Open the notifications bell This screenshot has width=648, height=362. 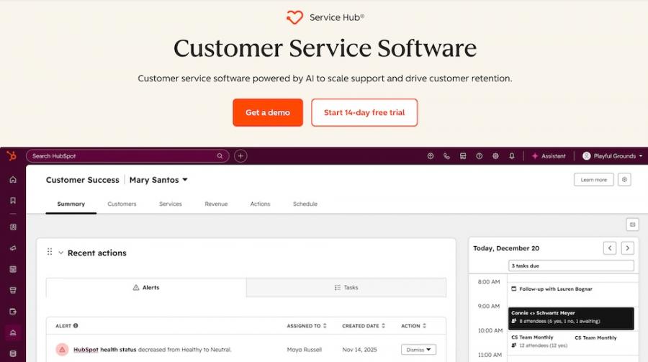(512, 155)
